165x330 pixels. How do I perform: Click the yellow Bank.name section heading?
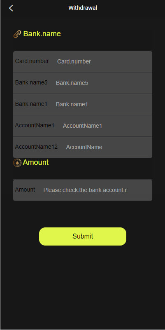tap(42, 34)
